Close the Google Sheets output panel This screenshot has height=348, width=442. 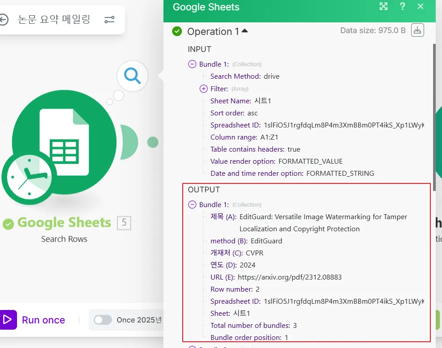[421, 6]
